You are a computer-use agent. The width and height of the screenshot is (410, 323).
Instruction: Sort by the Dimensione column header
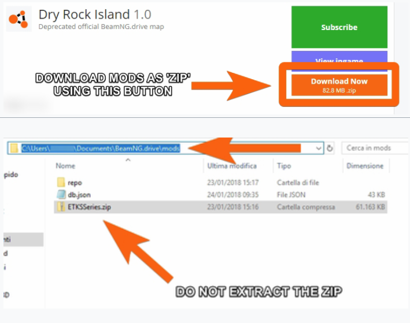pos(365,166)
